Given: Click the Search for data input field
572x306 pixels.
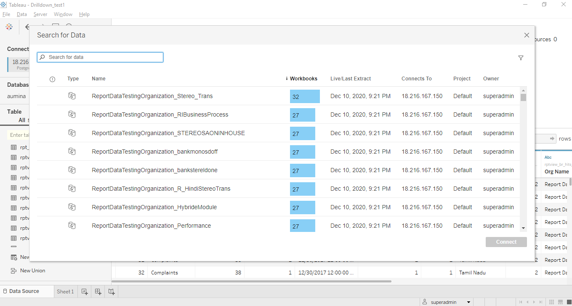Looking at the screenshot, I should tap(100, 57).
